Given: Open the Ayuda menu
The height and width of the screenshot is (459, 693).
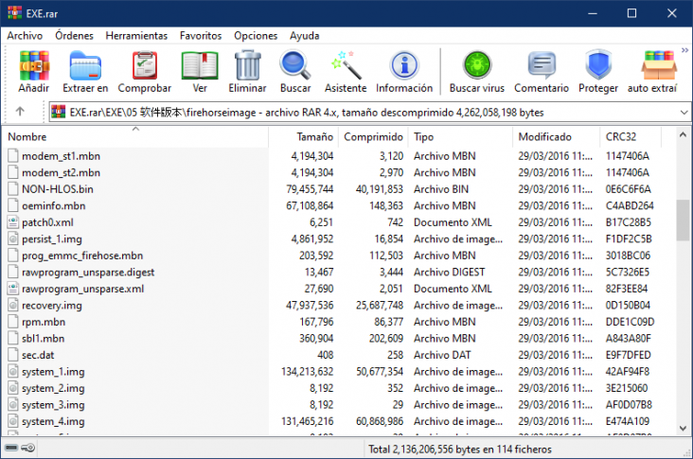Looking at the screenshot, I should (305, 36).
